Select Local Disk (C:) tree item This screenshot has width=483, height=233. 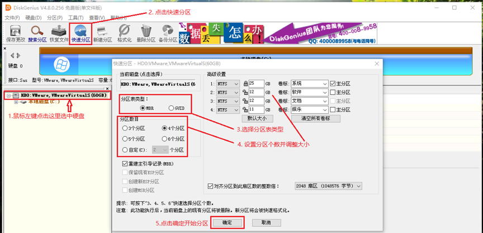point(44,101)
